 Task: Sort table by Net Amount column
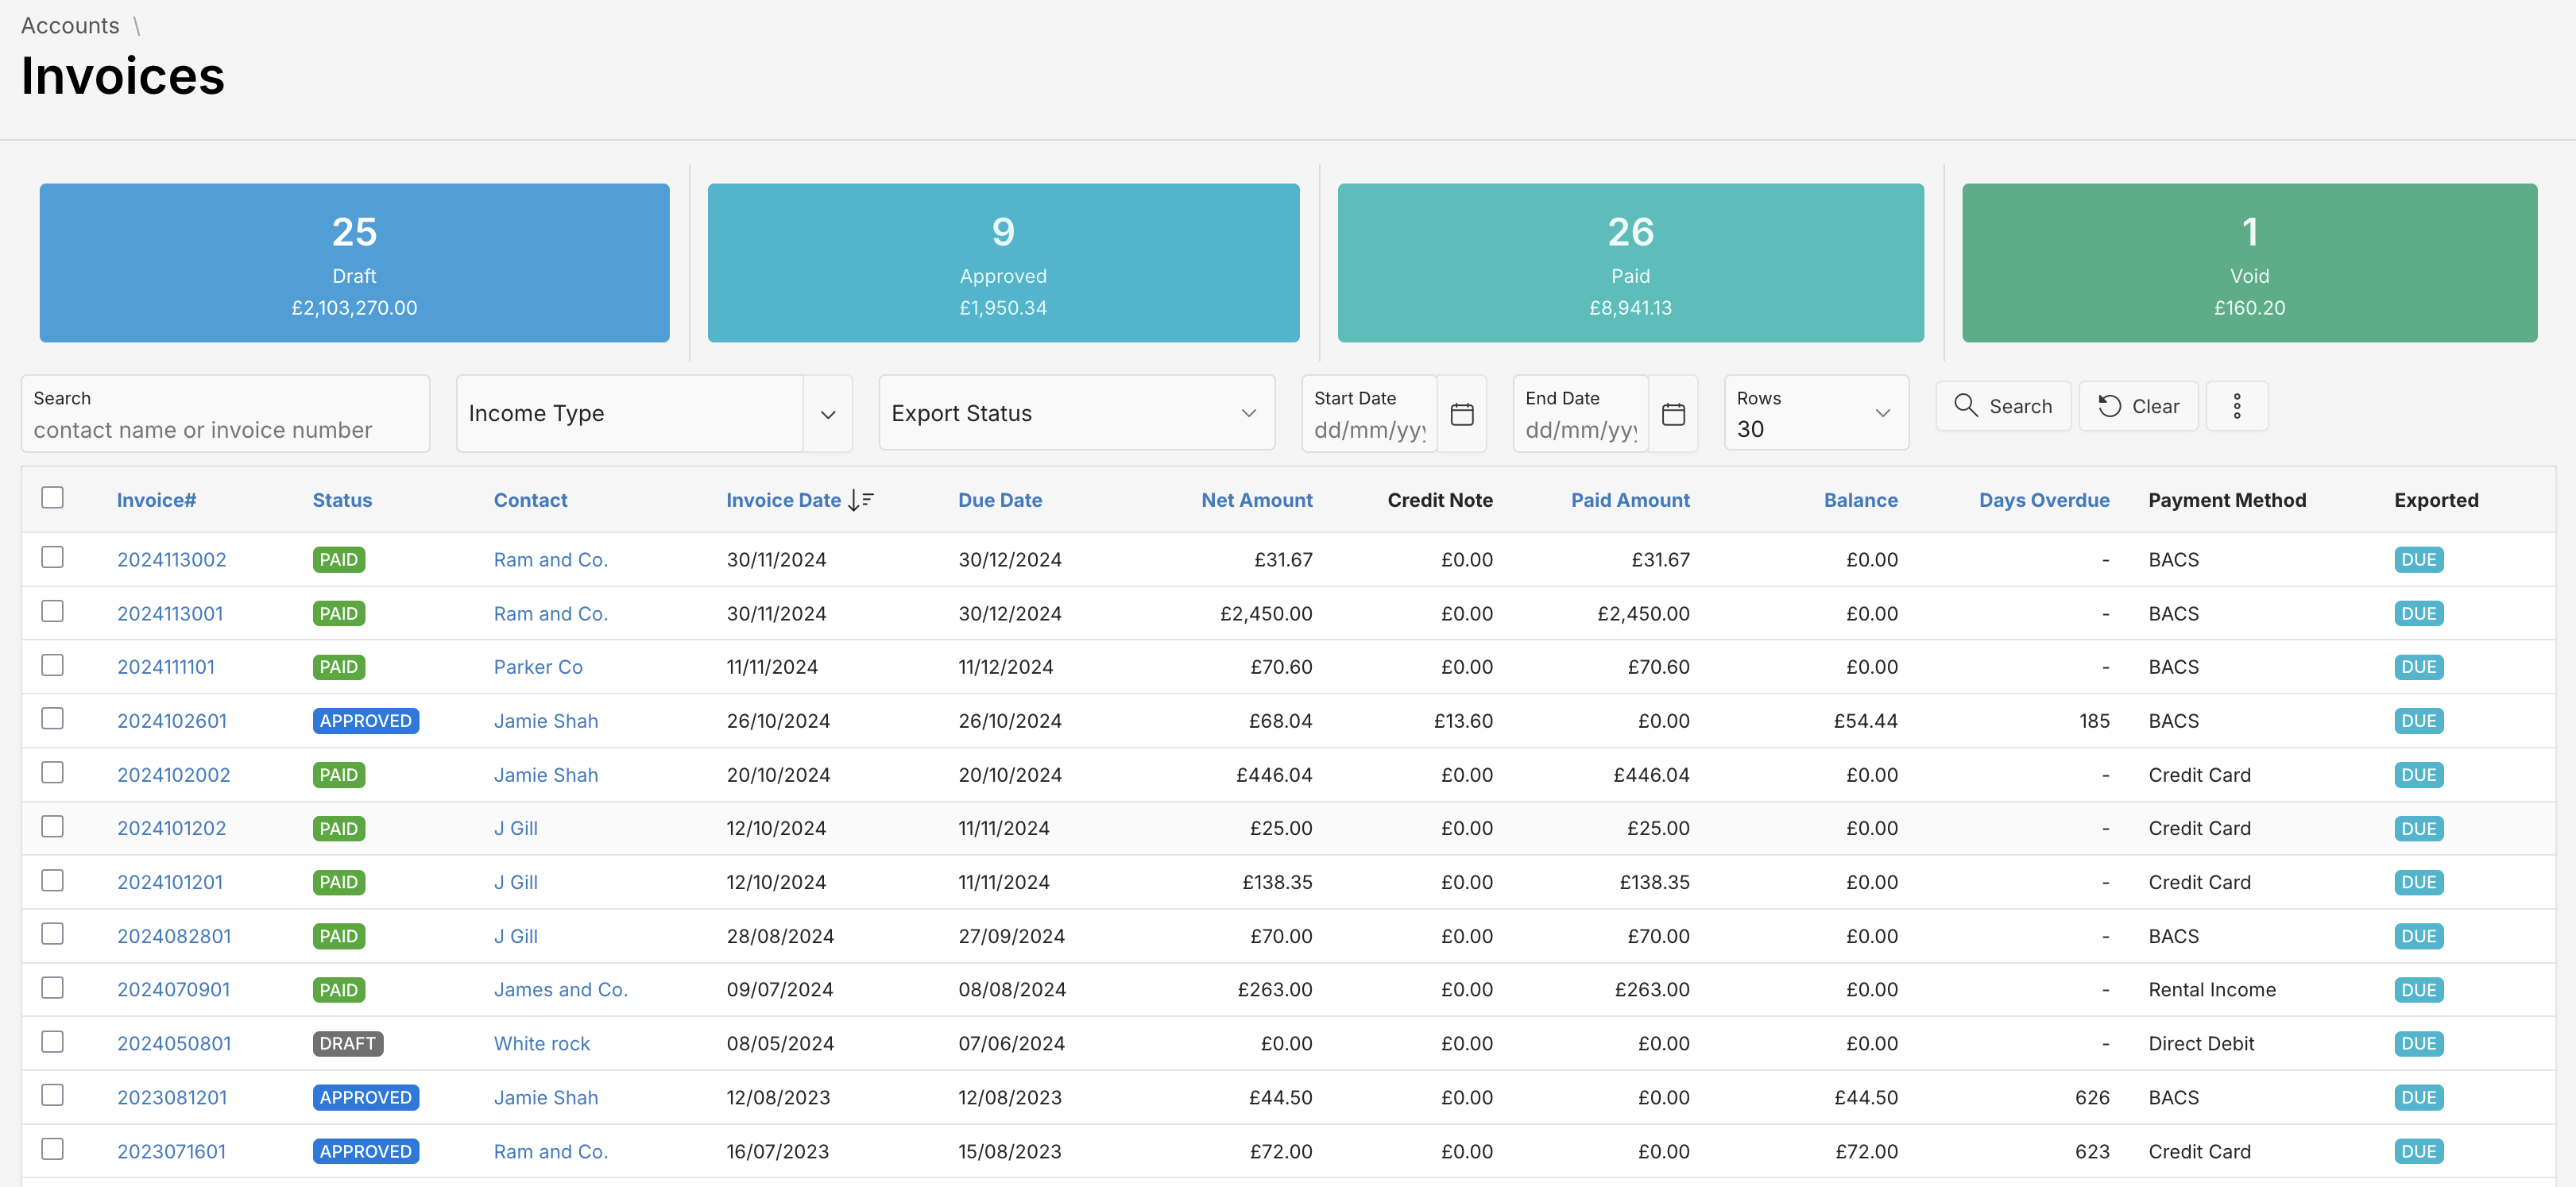coord(1256,500)
